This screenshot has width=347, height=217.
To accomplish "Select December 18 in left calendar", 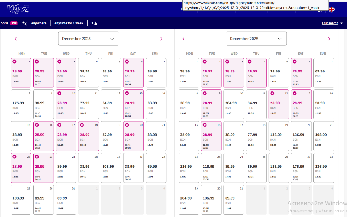I will (89, 136).
